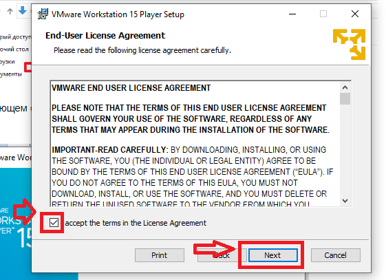
Task: Click the 'End-User License Agreement' title
Action: pyautogui.click(x=105, y=36)
